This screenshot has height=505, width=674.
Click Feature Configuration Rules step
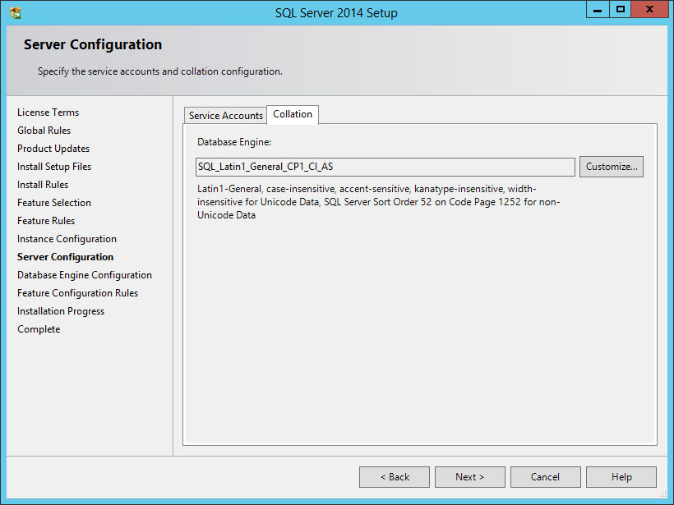point(77,293)
